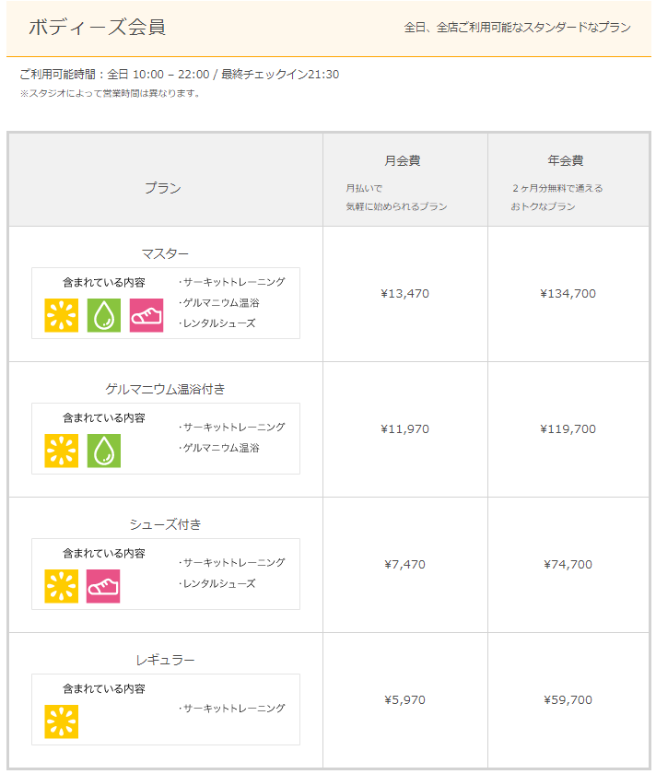Click the レギュラー plan title
The image size is (656, 774).
click(165, 660)
